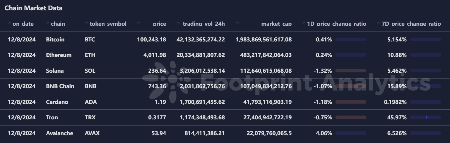Click the 'Chain Market Data' title
This screenshot has width=450, height=143.
pyautogui.click(x=33, y=8)
